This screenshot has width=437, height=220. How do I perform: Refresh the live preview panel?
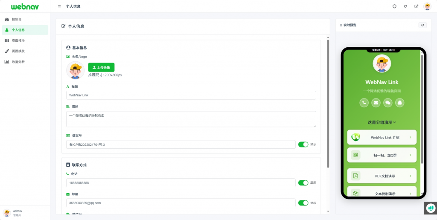coord(422,25)
